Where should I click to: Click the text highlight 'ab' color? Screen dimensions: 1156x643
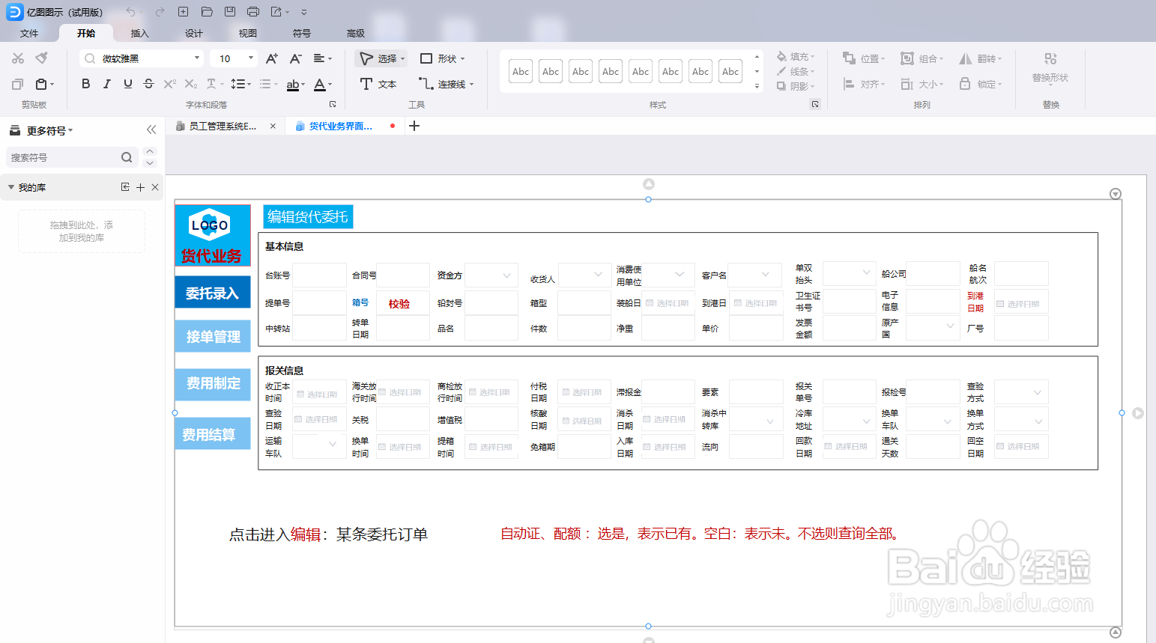295,85
